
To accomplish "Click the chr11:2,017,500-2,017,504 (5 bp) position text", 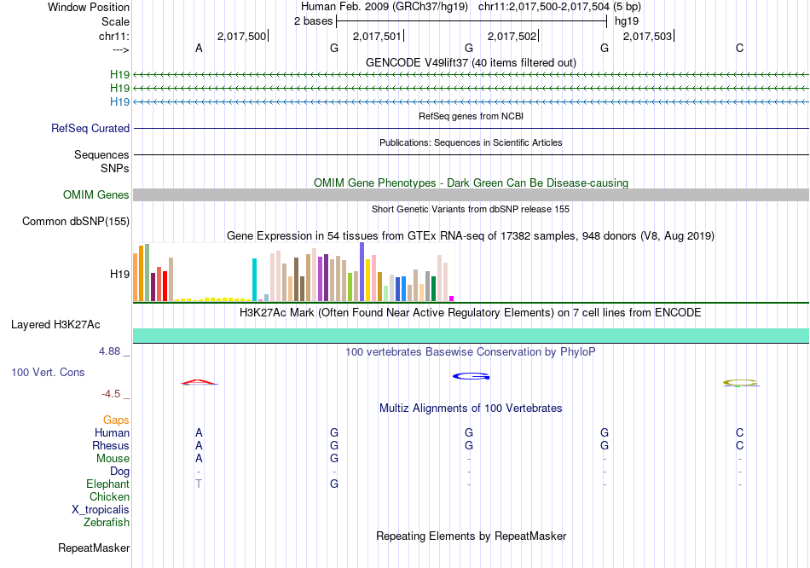I will [559, 7].
